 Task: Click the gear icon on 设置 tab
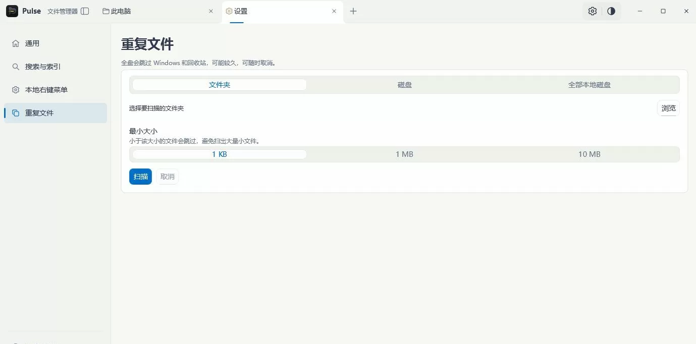[229, 11]
